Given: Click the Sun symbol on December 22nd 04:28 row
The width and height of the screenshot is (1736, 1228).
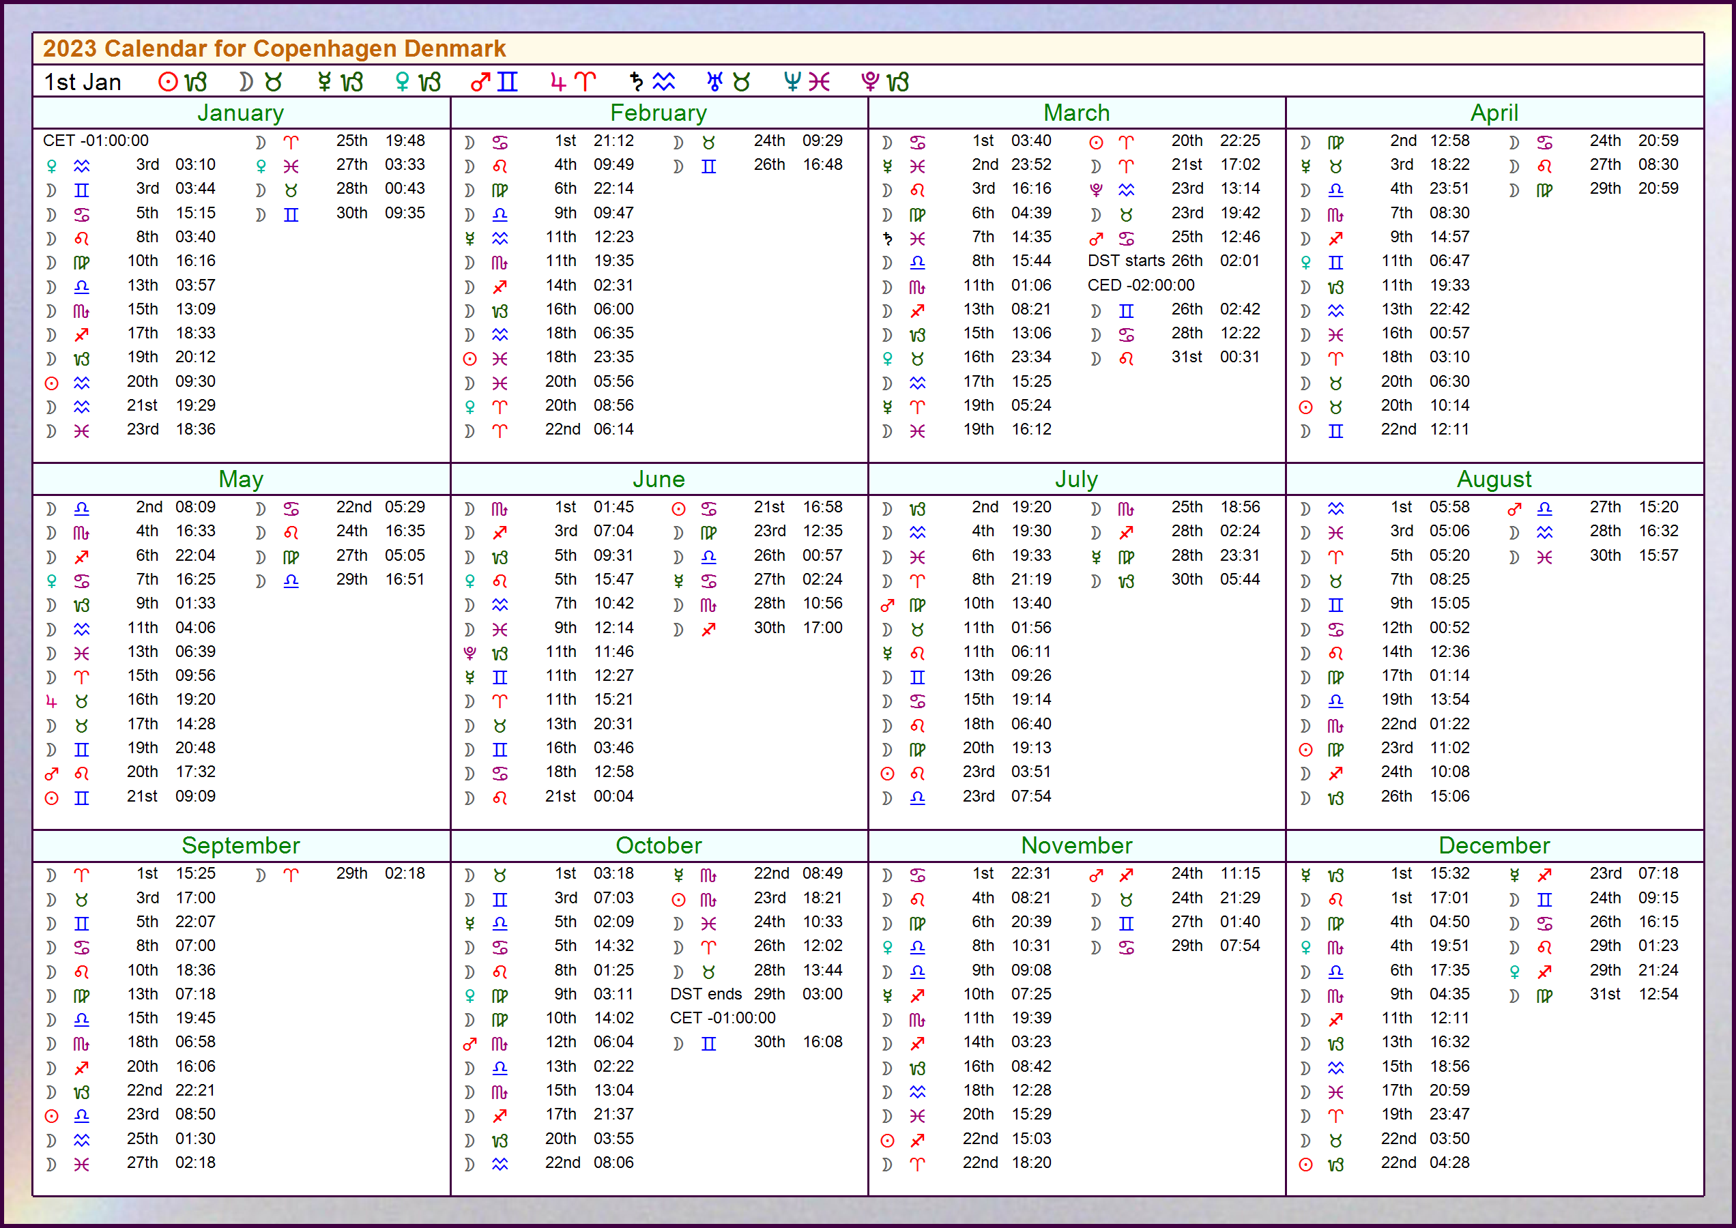Looking at the screenshot, I should 1305,1165.
